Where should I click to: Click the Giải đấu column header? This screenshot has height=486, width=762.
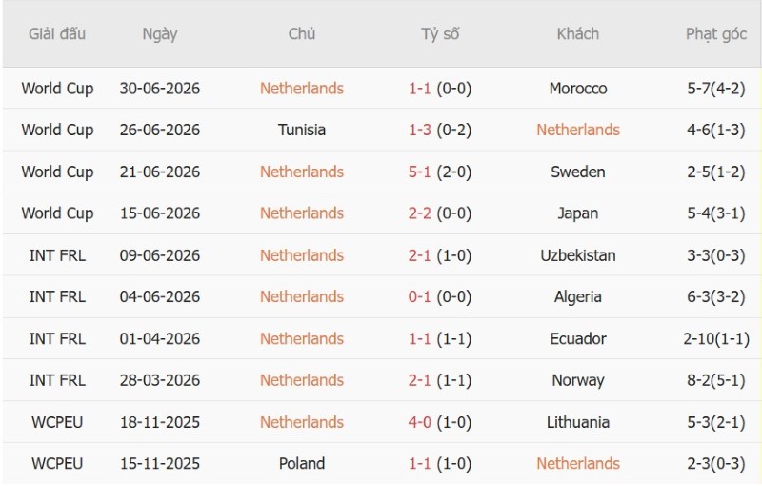pos(57,34)
